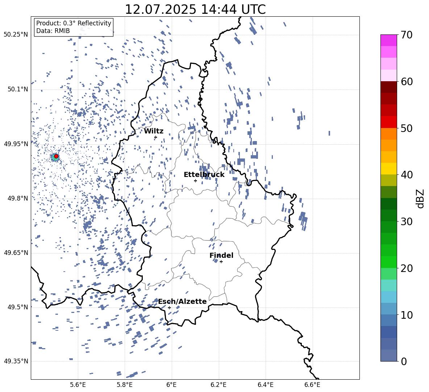429x392 pixels.
Task: Click the Ettelbruck station cross marker
Action: coord(195,181)
